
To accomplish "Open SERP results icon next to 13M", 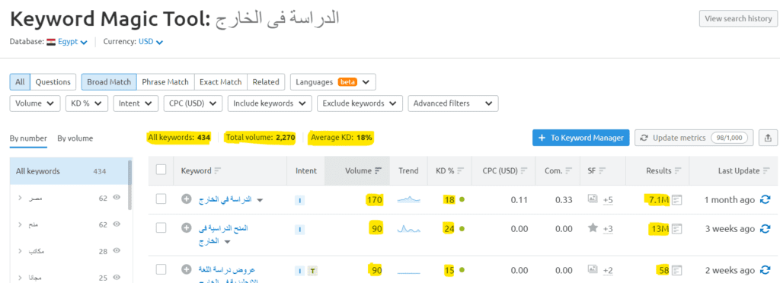I will (x=676, y=229).
